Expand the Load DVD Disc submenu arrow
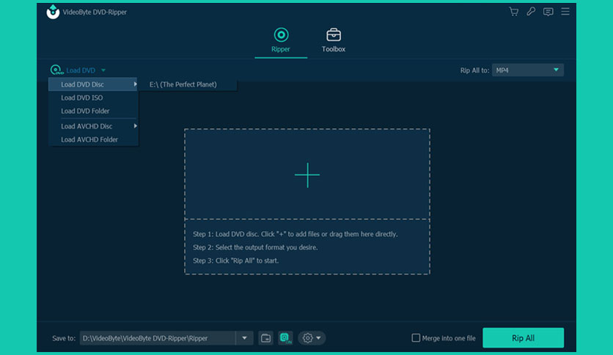This screenshot has height=355, width=613. click(x=135, y=84)
